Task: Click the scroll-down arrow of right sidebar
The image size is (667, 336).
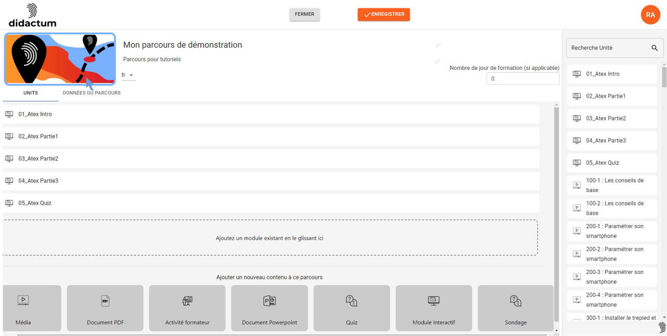Action: pos(664,317)
